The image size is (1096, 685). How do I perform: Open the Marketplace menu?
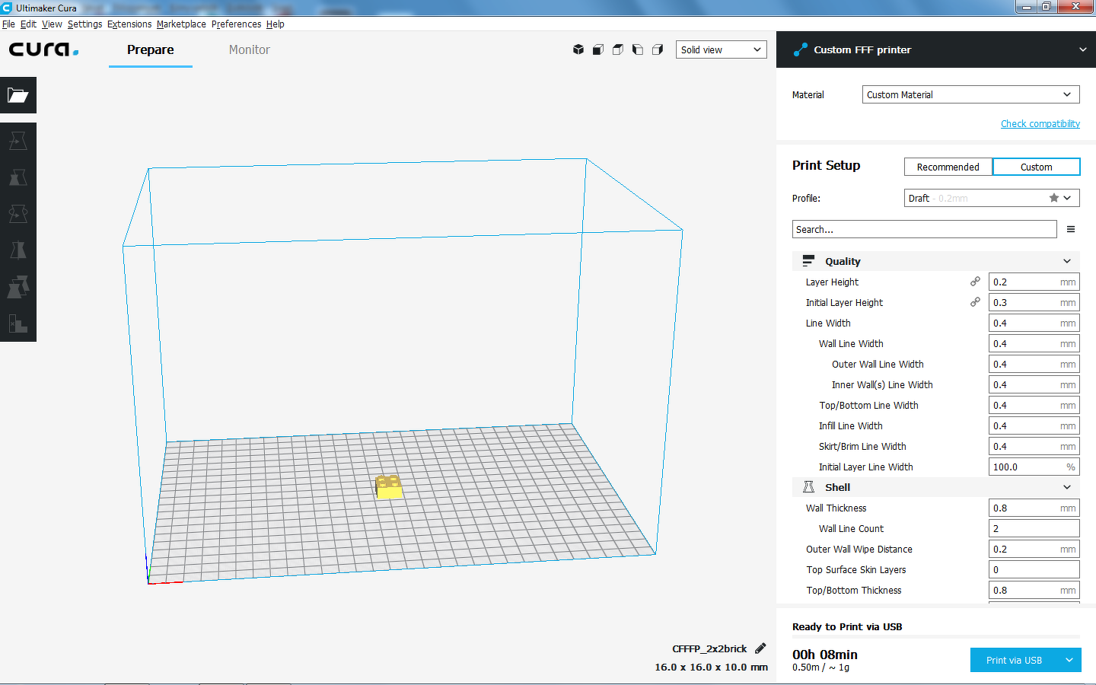pos(181,24)
